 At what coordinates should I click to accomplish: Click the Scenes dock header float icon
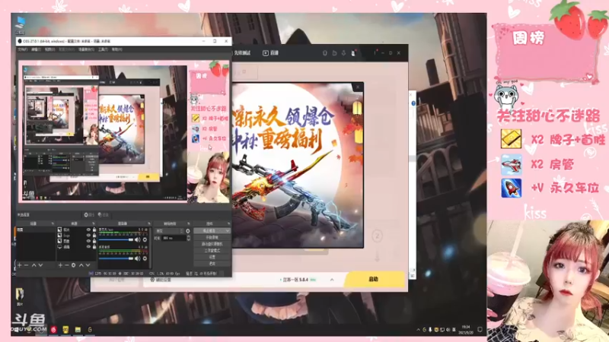[53, 223]
